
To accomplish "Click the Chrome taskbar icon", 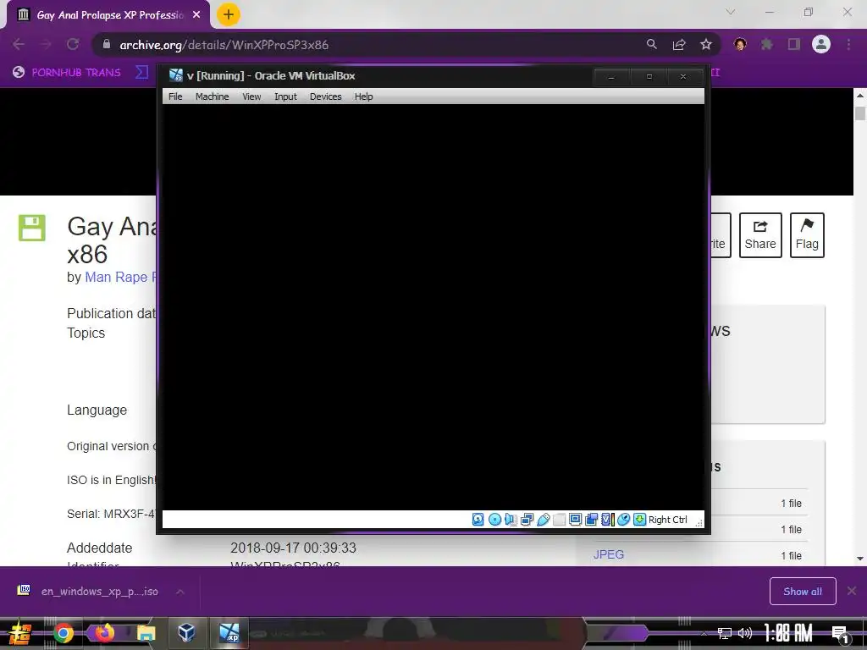I will click(63, 633).
